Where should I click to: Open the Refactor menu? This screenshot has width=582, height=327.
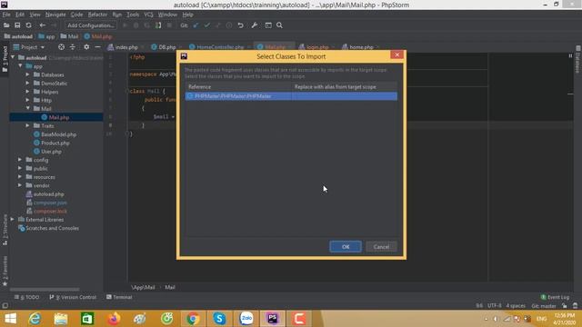click(x=97, y=15)
